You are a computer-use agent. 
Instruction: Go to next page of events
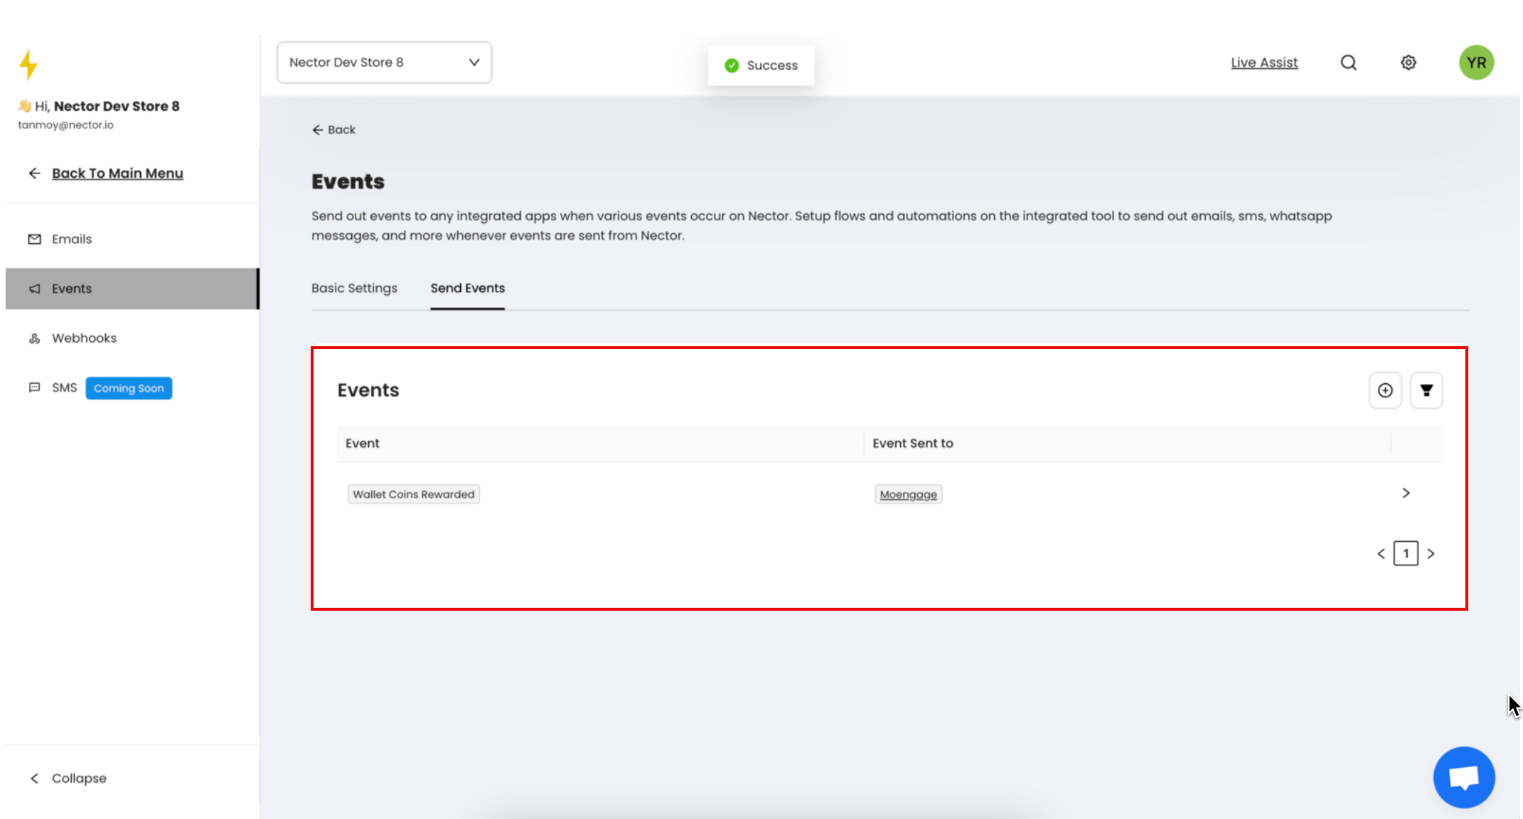point(1431,554)
